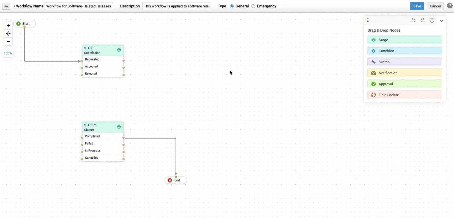Click the Stage 1 Submission layers icon
Image resolution: width=454 pixels, height=218 pixels.
[x=119, y=50]
